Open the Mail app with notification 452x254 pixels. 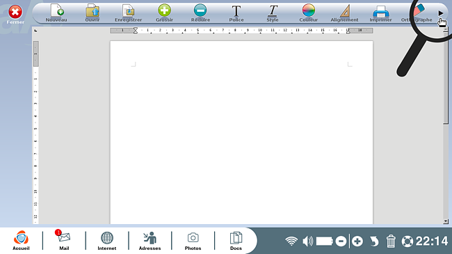point(64,240)
